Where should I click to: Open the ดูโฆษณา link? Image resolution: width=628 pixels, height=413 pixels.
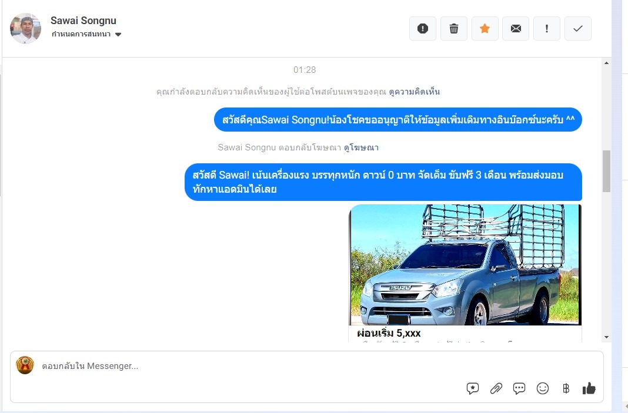361,147
